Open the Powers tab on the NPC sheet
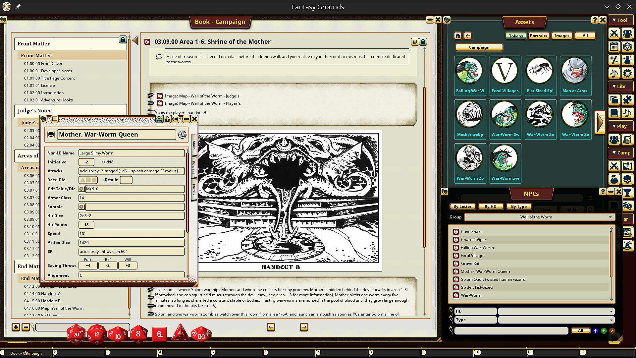This screenshot has width=636, height=358. (x=194, y=167)
